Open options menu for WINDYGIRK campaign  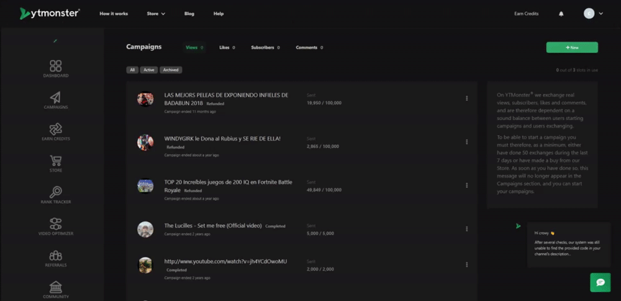pos(466,142)
